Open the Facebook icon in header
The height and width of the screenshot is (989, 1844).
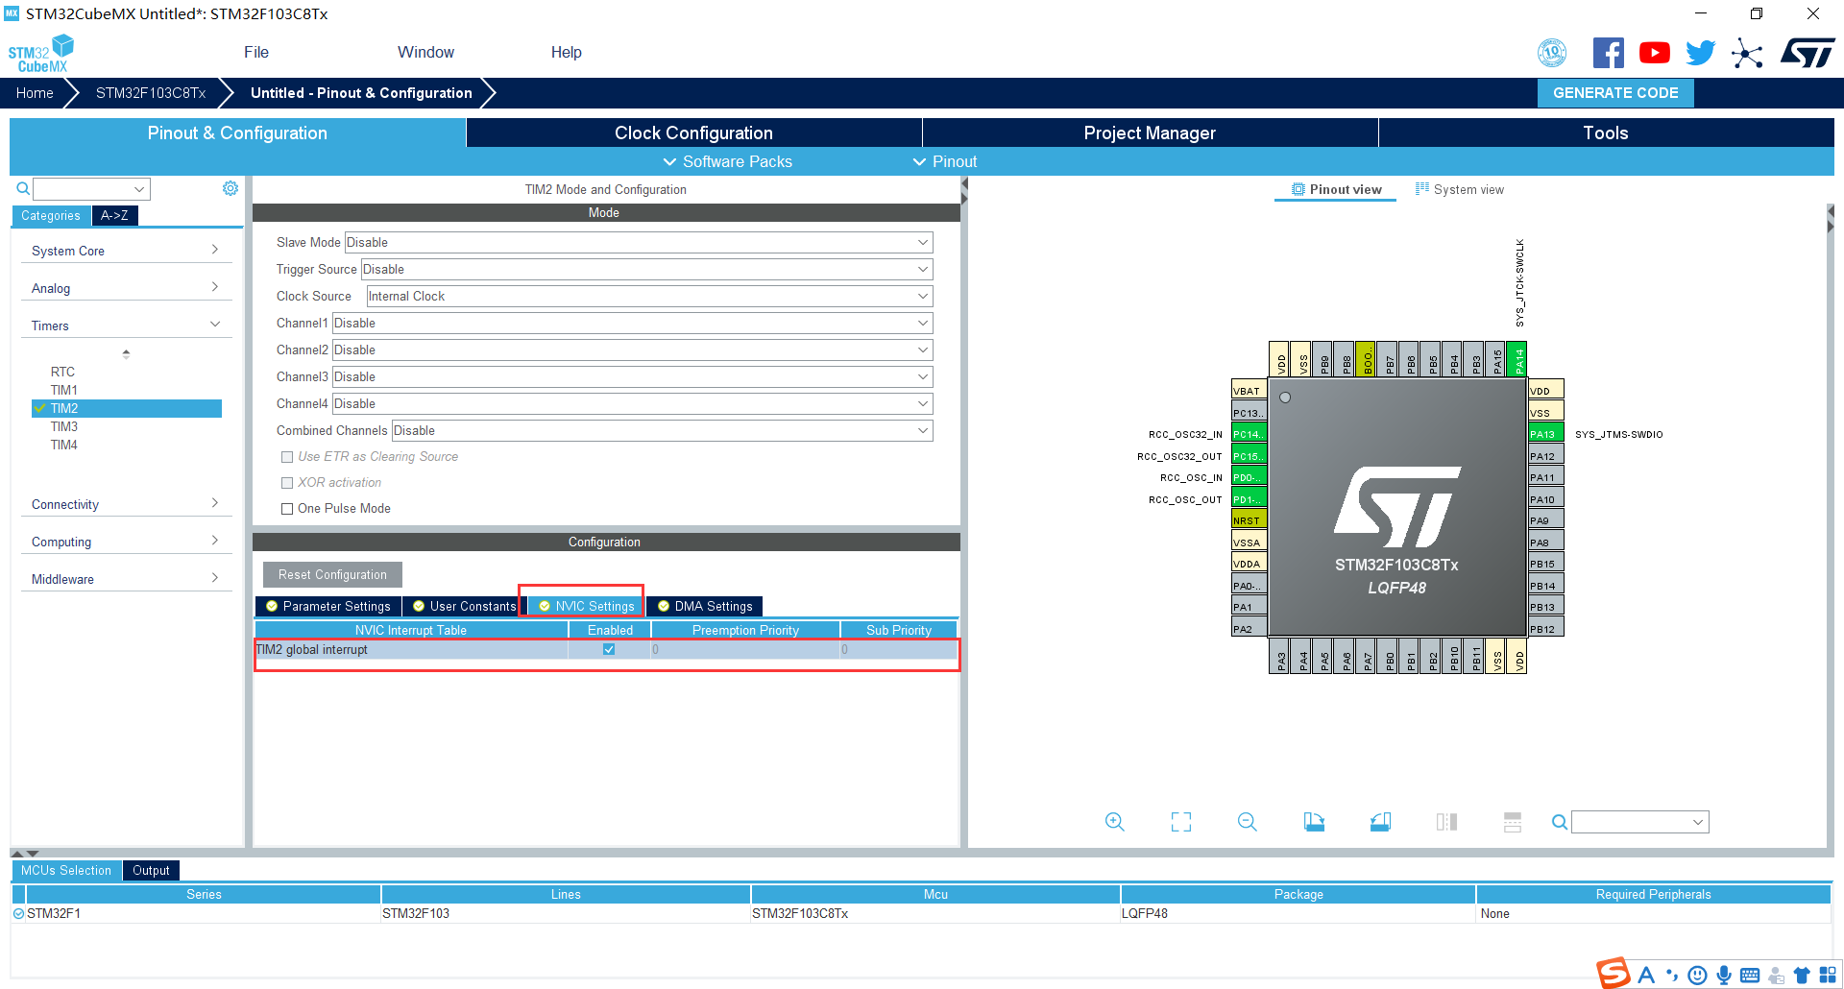[x=1608, y=53]
